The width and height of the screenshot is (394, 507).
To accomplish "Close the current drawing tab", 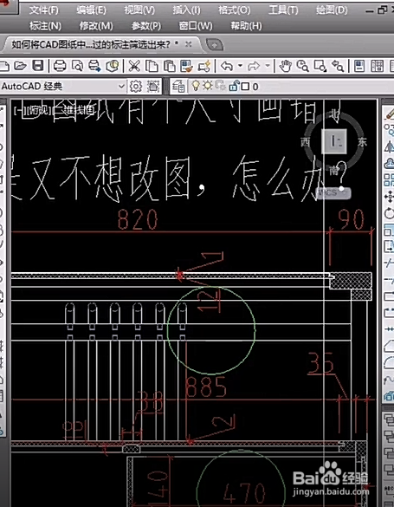I will point(189,44).
